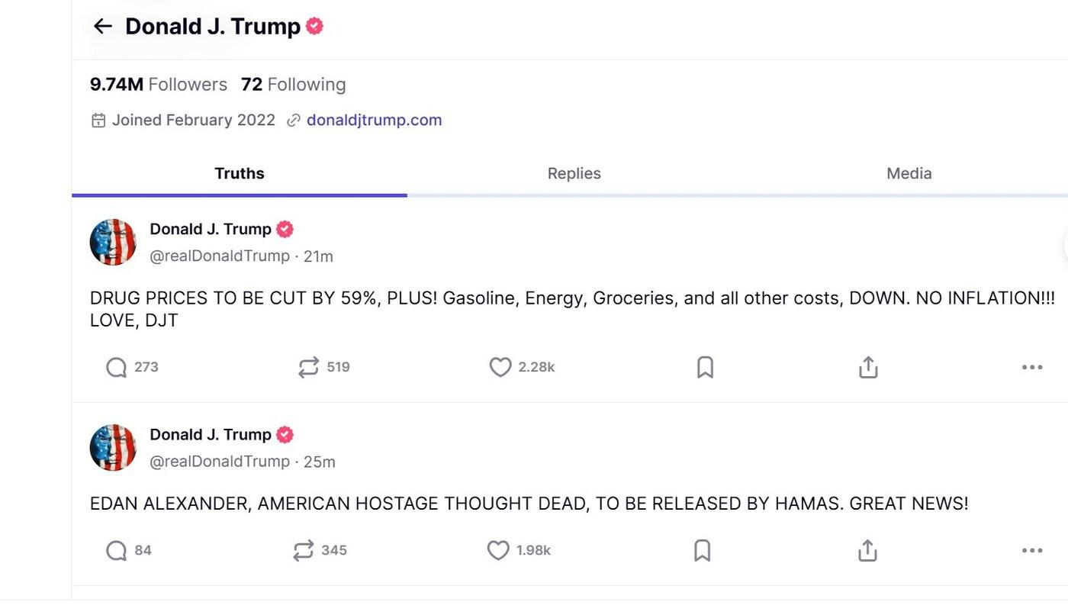
Task: Reply to the Edan Alexander post
Action: pyautogui.click(x=116, y=550)
